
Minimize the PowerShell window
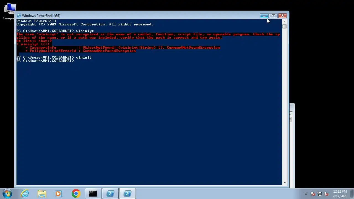click(264, 16)
